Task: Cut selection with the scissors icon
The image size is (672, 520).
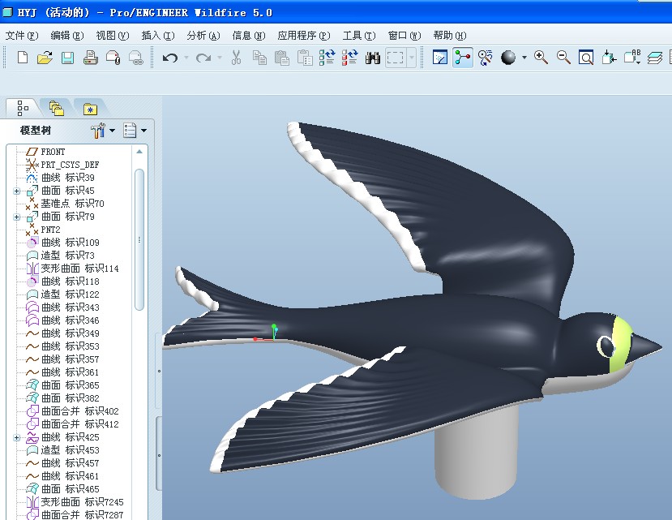Action: (236, 57)
